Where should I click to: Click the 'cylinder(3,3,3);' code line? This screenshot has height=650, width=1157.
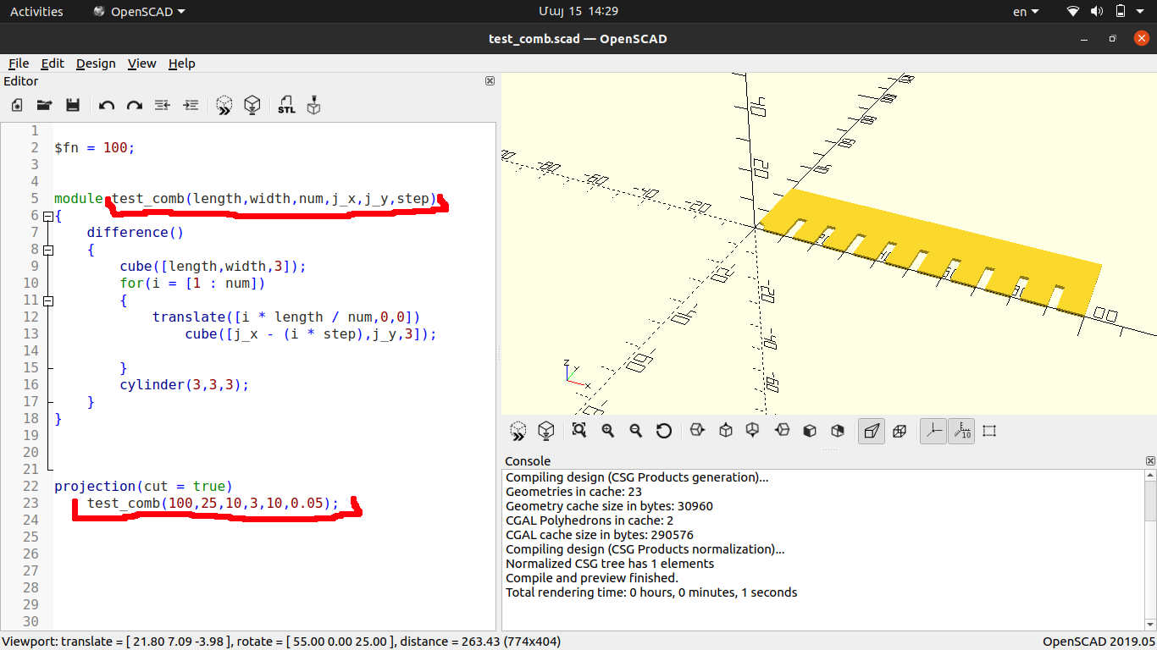click(x=184, y=385)
